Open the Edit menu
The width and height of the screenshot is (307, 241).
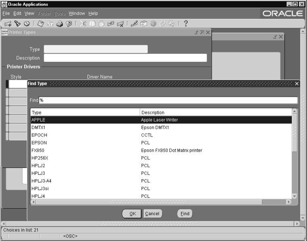click(x=17, y=13)
